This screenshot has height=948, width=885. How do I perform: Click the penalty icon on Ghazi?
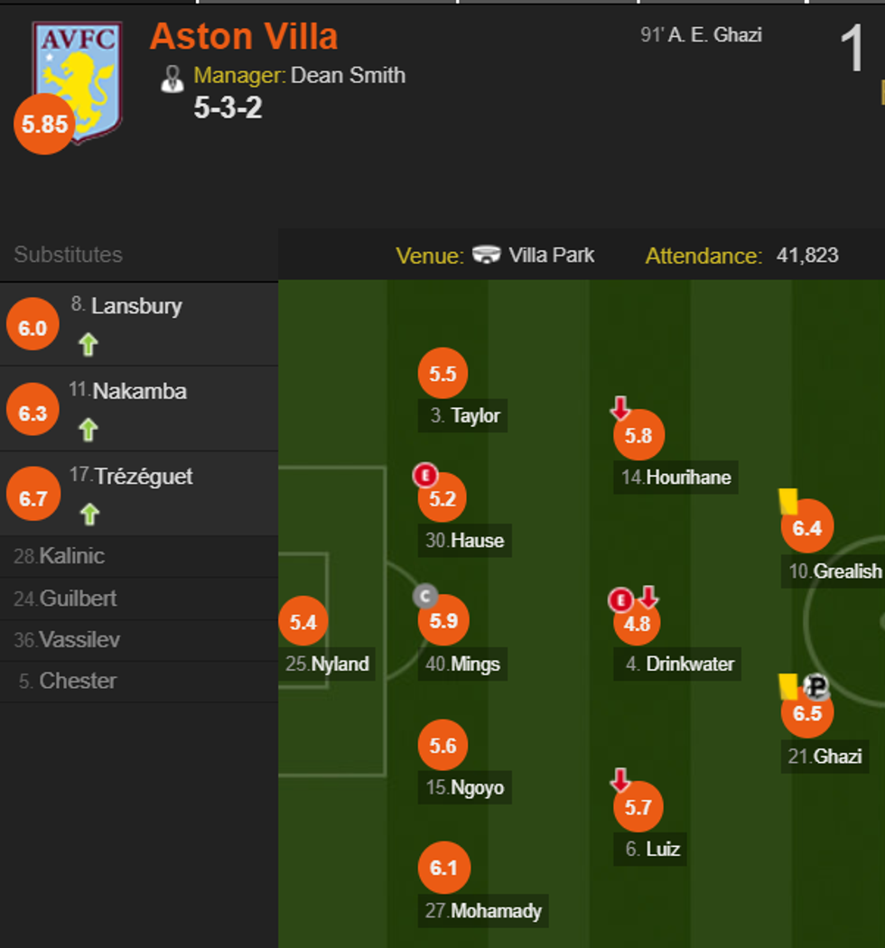click(816, 688)
